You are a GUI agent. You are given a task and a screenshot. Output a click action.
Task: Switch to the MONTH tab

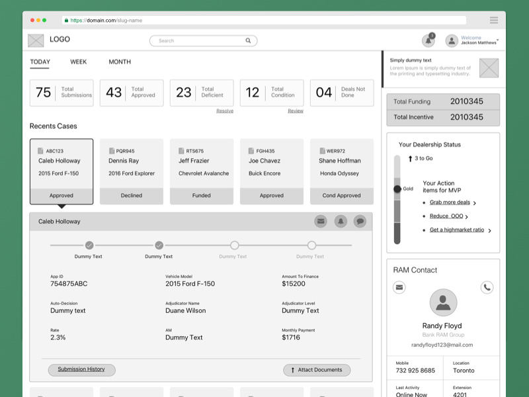pos(120,62)
